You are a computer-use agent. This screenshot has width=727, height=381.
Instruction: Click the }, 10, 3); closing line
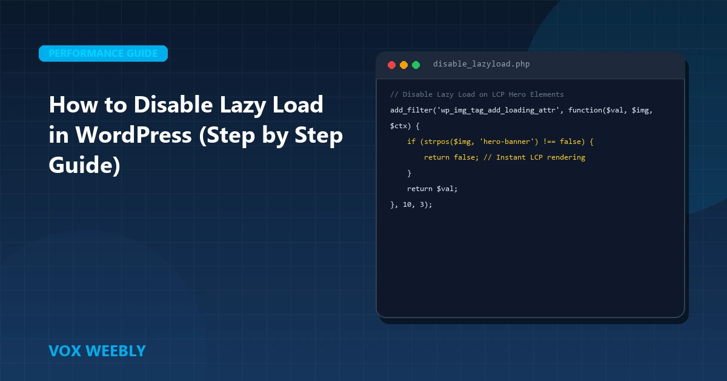[411, 204]
